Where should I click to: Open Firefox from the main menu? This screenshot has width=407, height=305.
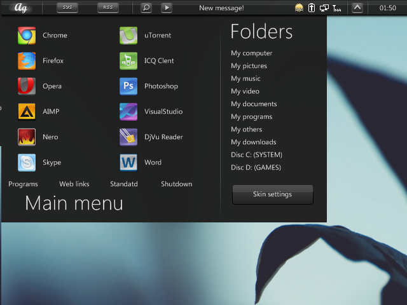(27, 61)
